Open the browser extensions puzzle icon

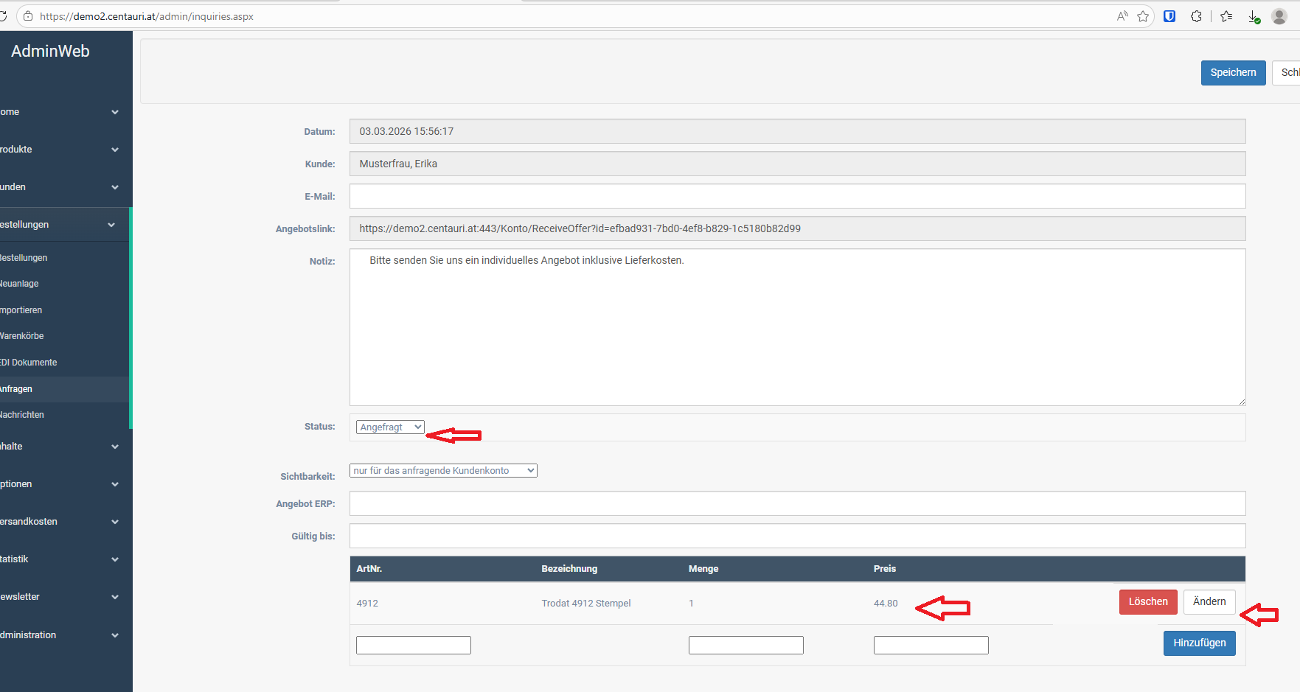[x=1196, y=16]
